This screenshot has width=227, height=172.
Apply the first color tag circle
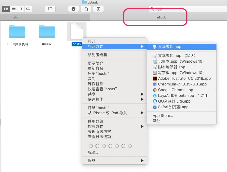coord(91,146)
